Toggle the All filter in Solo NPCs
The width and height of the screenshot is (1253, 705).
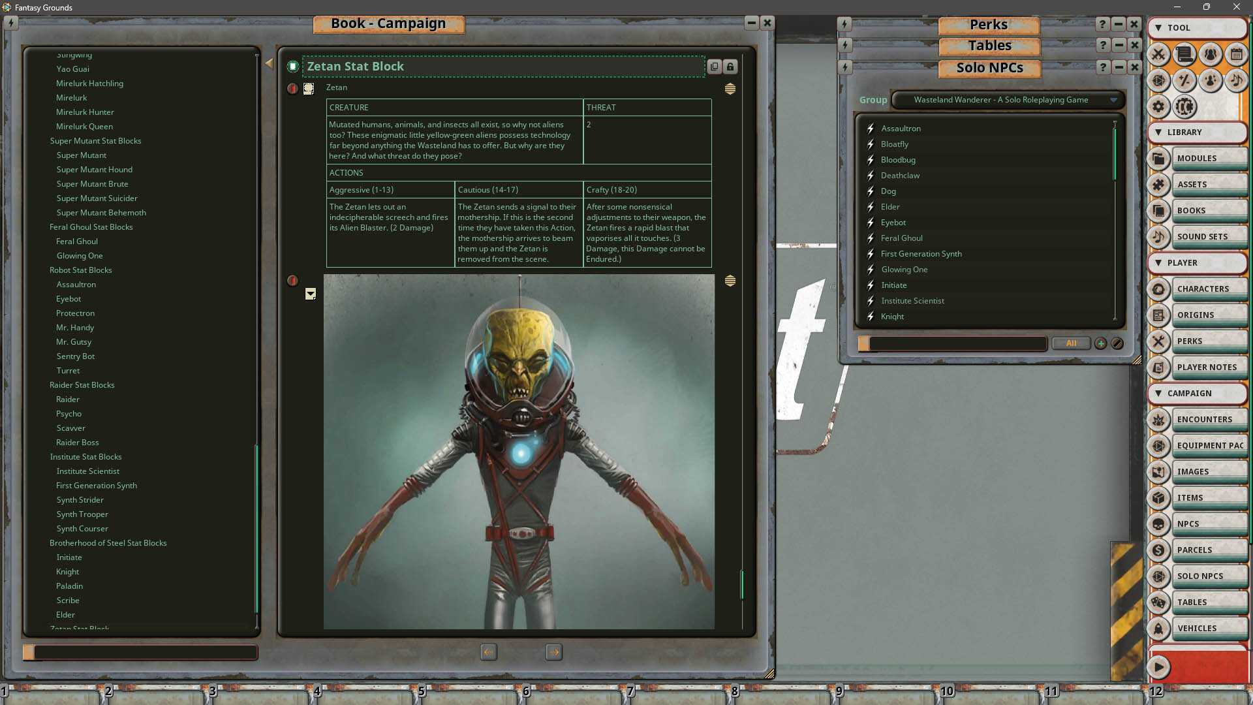pos(1071,343)
